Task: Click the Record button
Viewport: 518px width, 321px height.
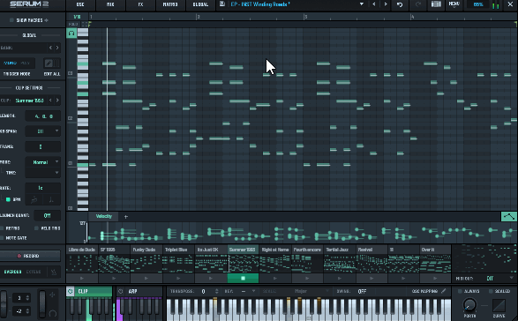Action: click(30, 256)
